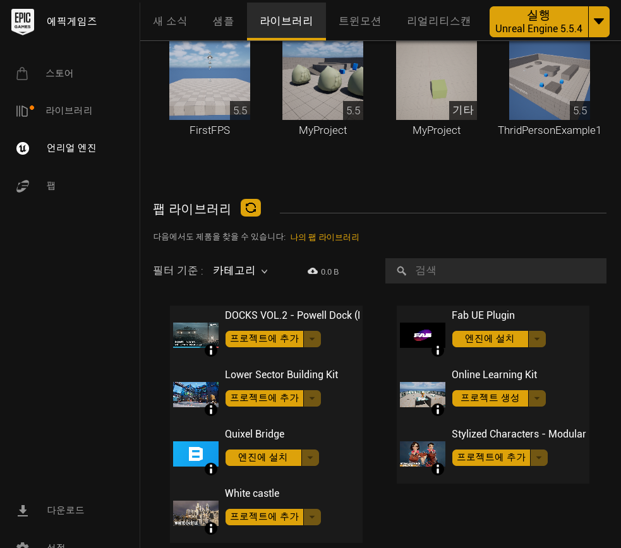This screenshot has height=548, width=621.
Task: Click the Quixel Bridge blue thumbnail
Action: pos(196,454)
